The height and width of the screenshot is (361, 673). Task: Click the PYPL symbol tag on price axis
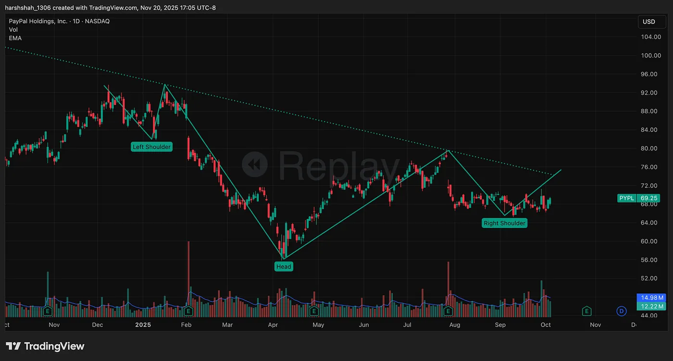point(626,198)
